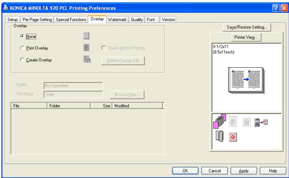Select the None overlay radio button

22,36
